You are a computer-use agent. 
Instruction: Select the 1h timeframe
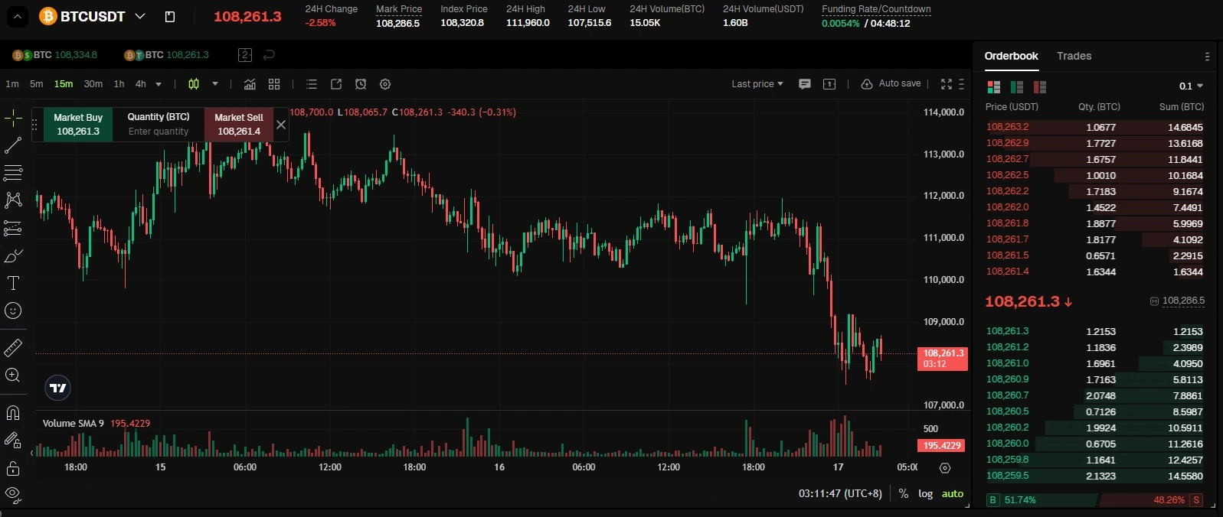(x=119, y=84)
